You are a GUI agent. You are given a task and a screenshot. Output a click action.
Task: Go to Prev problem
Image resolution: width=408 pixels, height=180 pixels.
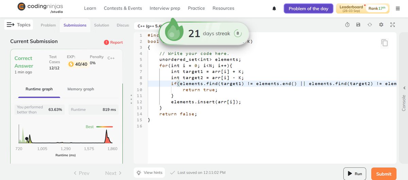pos(82,173)
